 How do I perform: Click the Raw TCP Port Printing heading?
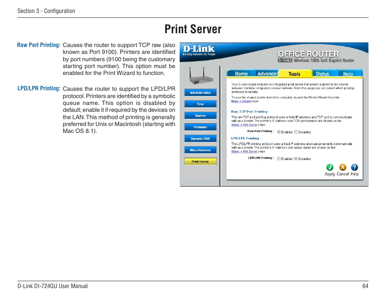tap(249, 112)
